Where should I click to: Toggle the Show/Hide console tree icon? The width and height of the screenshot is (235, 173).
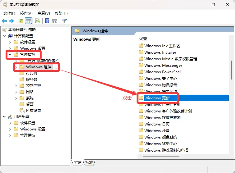click(28, 21)
